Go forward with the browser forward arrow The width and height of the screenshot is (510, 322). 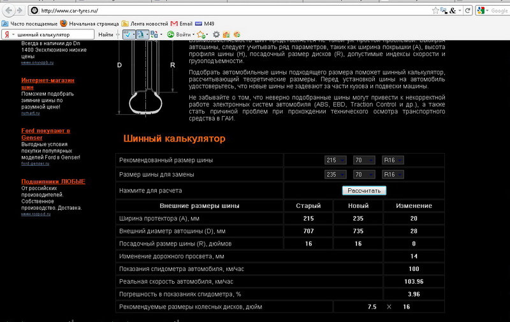click(20, 10)
